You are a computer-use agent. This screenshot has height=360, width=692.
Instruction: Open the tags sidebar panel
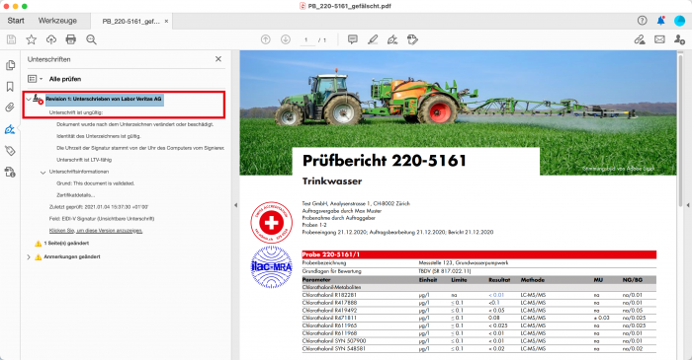pos(10,151)
